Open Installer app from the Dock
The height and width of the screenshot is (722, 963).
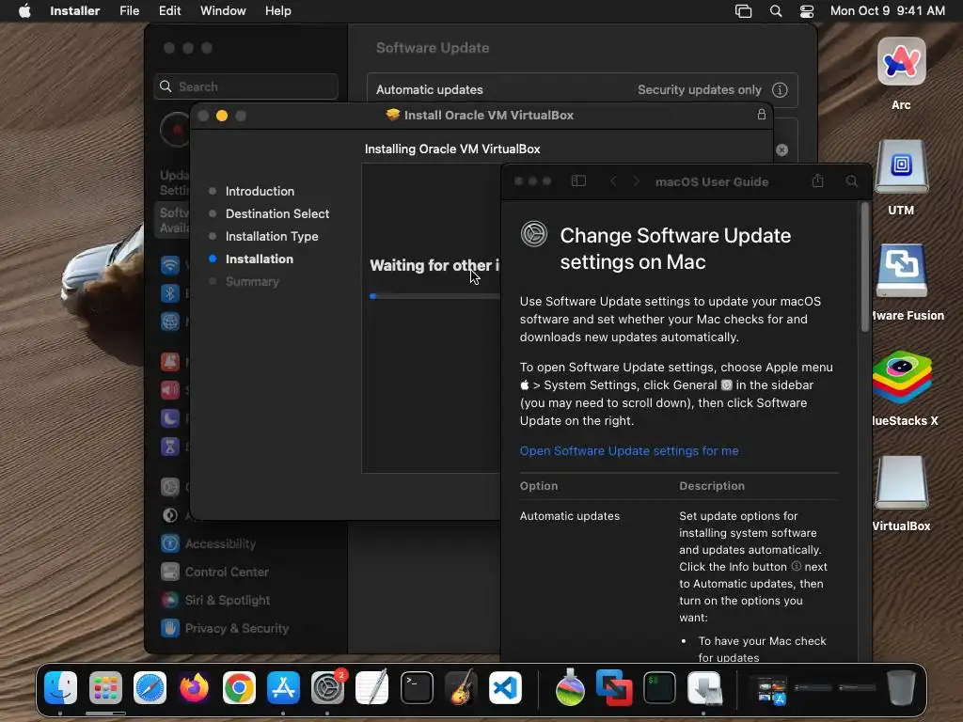(x=703, y=687)
